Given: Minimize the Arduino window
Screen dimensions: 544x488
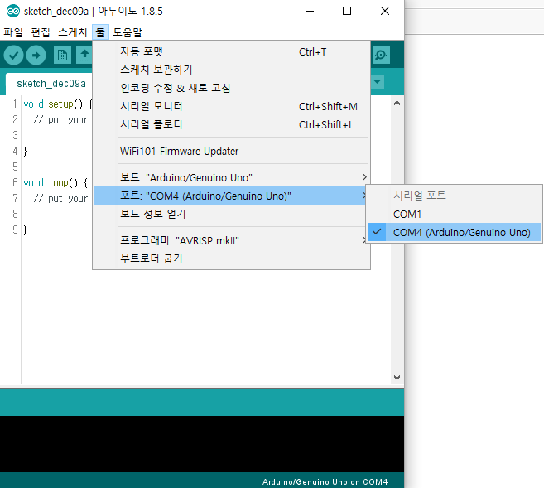Looking at the screenshot, I should click(x=310, y=11).
